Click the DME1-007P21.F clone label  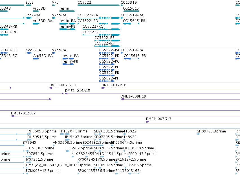[63, 85]
